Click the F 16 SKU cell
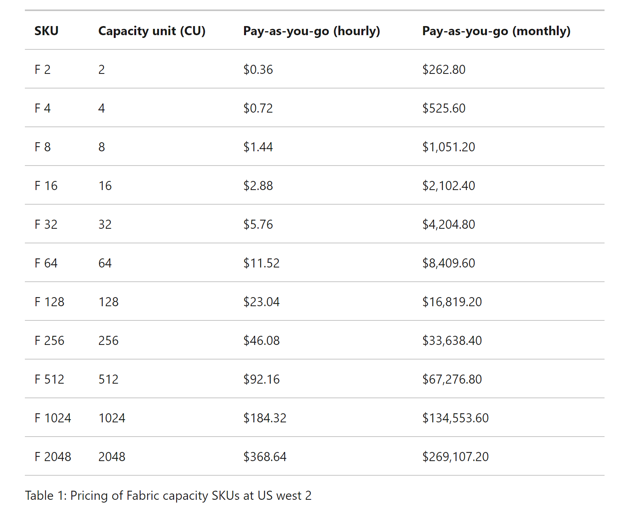 (x=46, y=186)
